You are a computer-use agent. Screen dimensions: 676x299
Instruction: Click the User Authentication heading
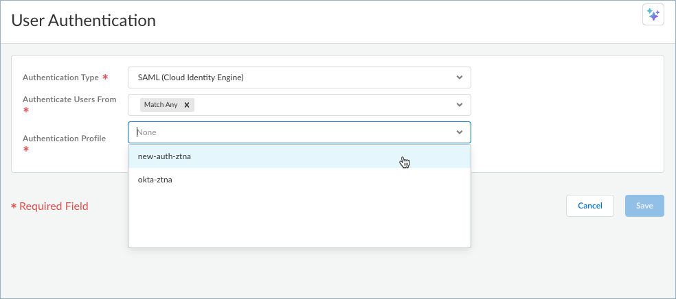(x=84, y=21)
